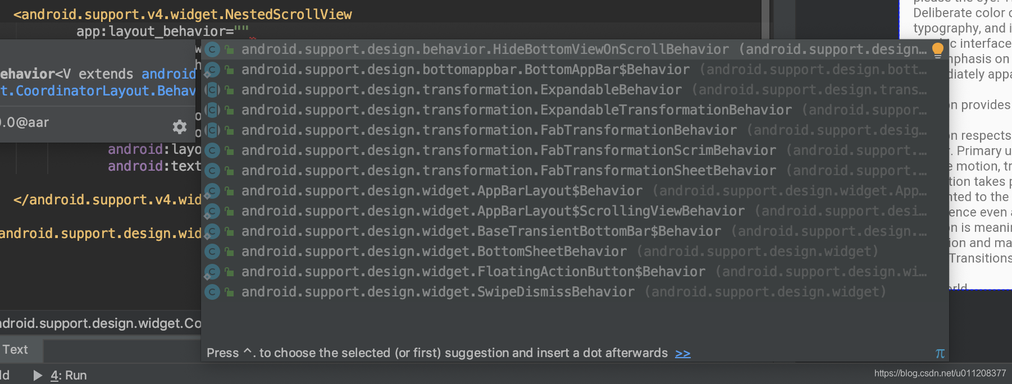Click class icon next to BottomSheetBehavior suggestion
Image resolution: width=1012 pixels, height=384 pixels.
212,252
